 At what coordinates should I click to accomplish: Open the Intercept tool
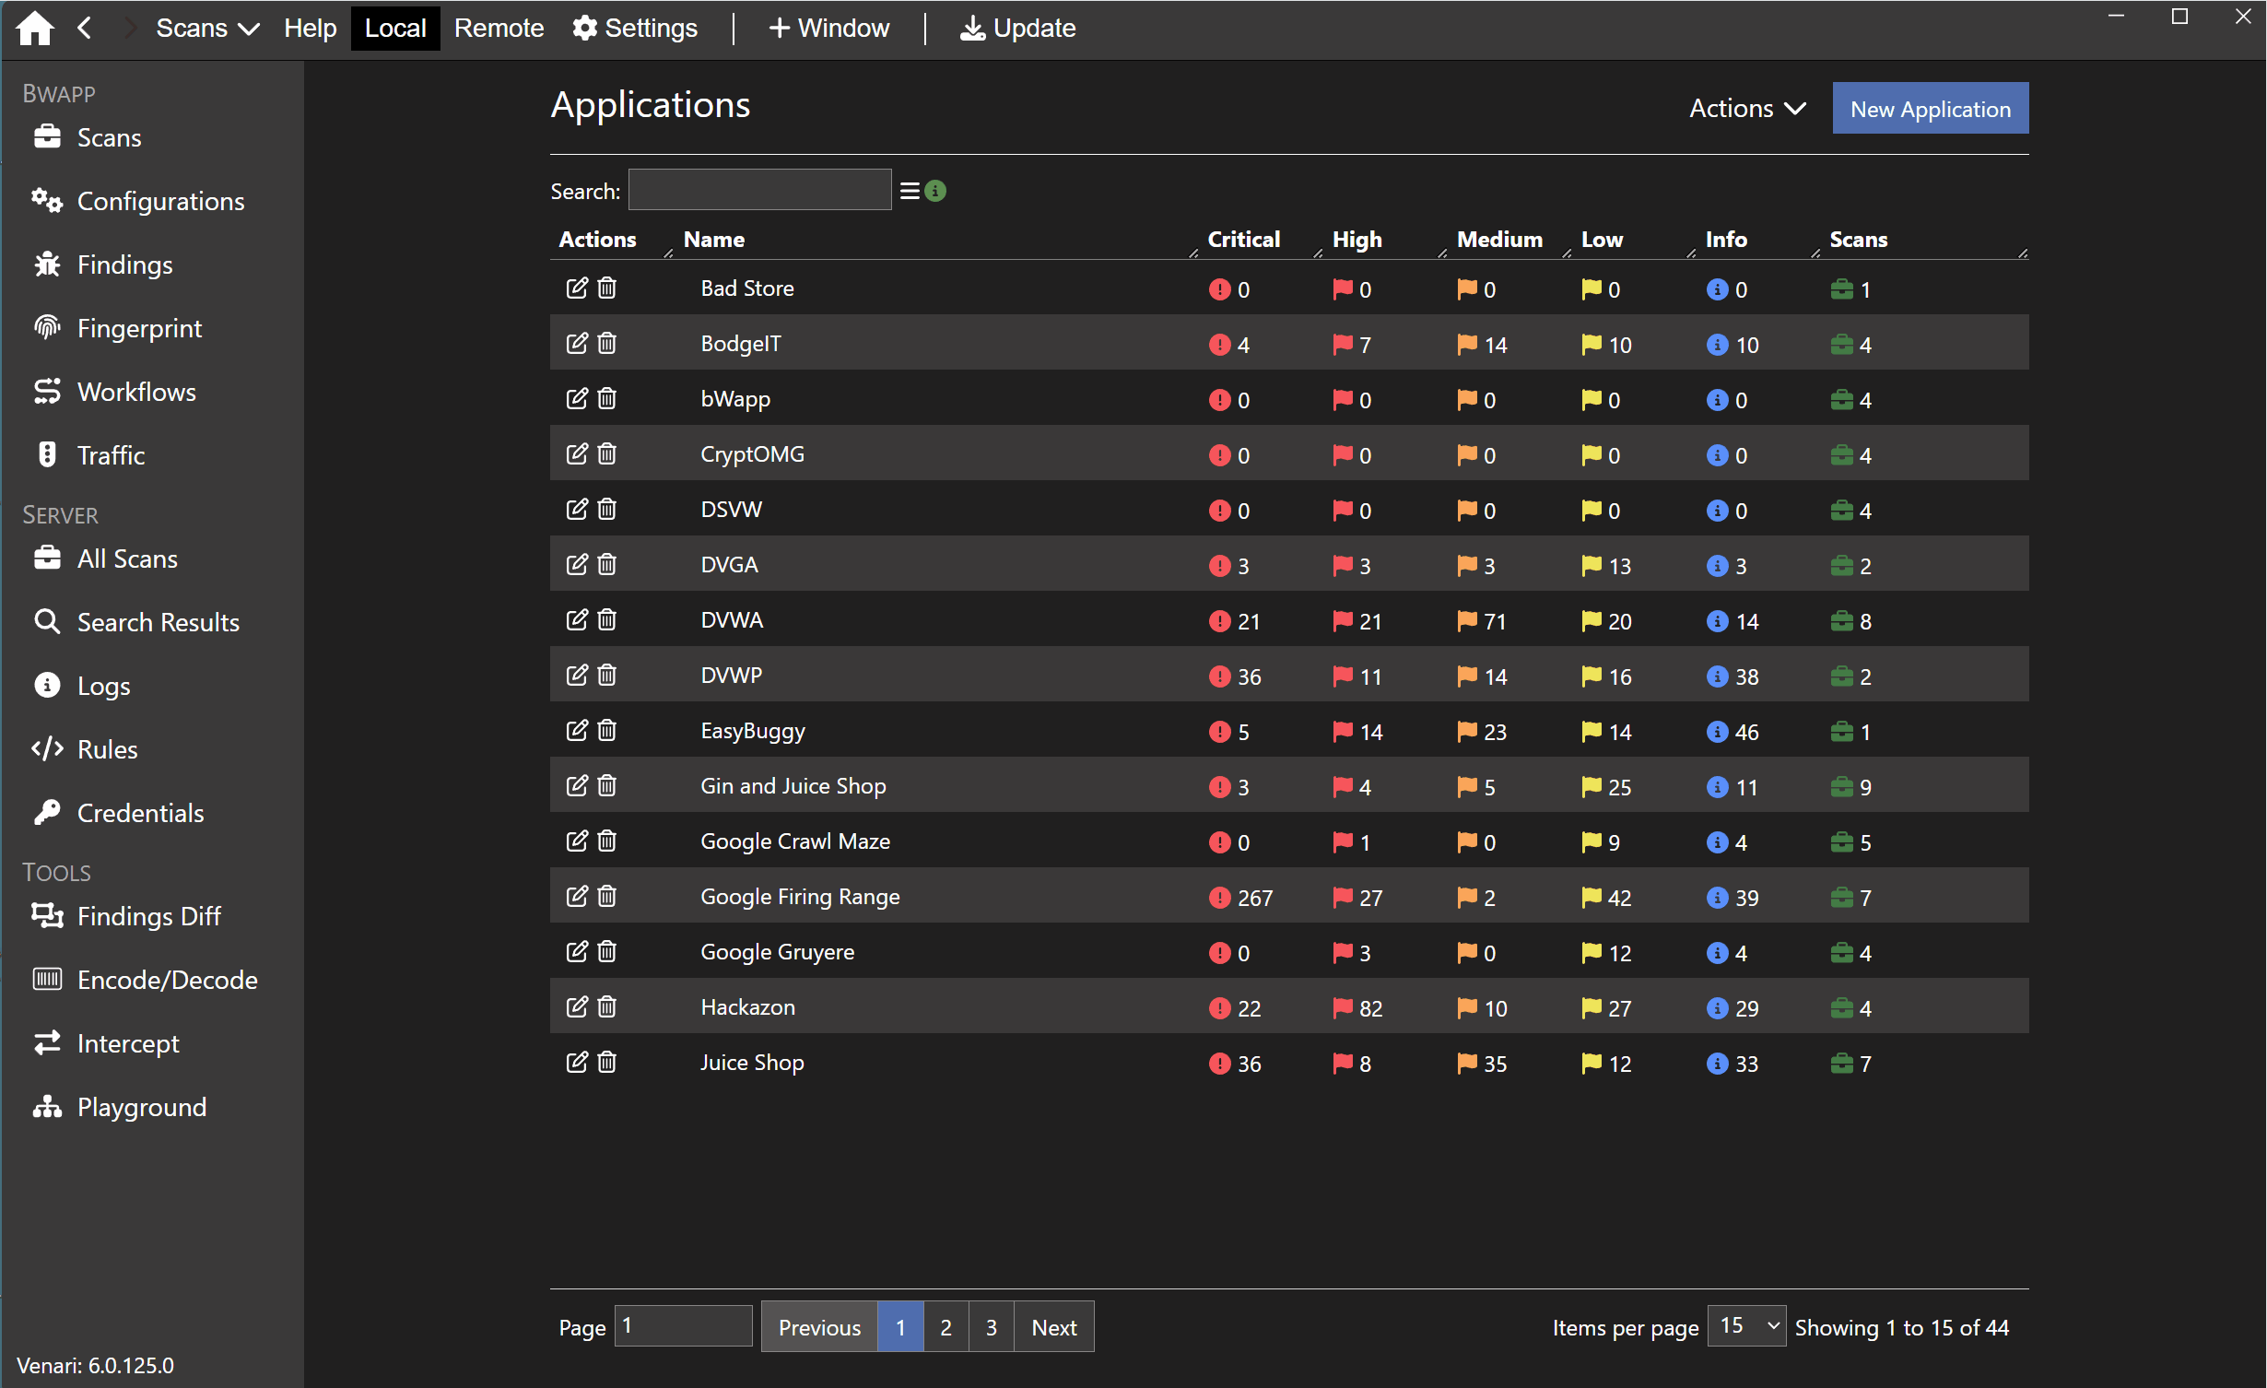tap(127, 1043)
